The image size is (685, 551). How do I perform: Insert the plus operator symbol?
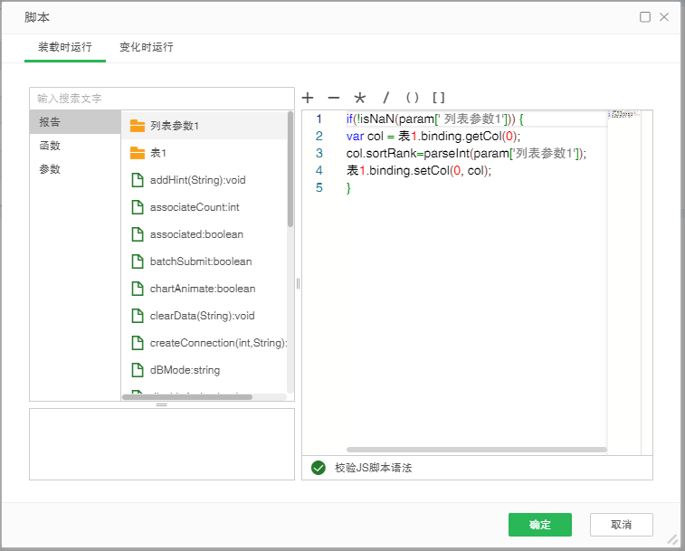pos(308,98)
